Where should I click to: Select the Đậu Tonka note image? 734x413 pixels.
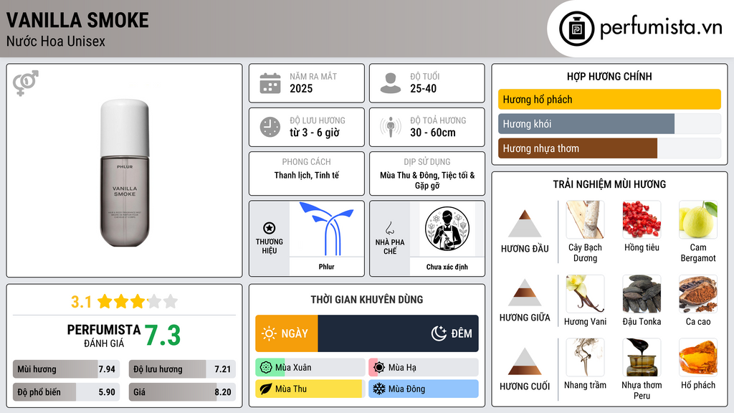pyautogui.click(x=642, y=293)
